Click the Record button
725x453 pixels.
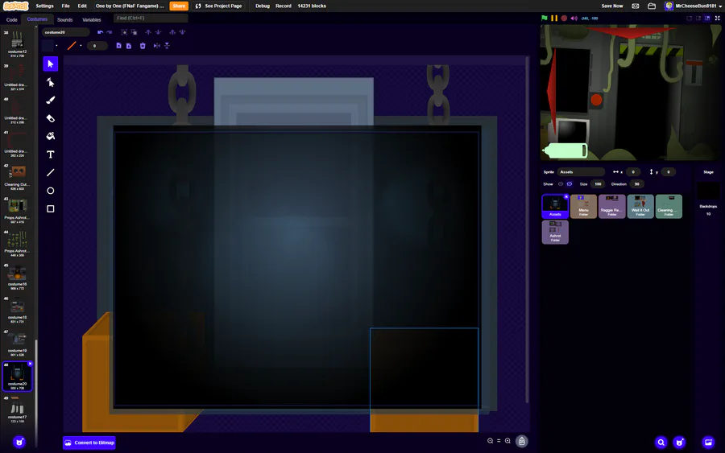coord(284,6)
